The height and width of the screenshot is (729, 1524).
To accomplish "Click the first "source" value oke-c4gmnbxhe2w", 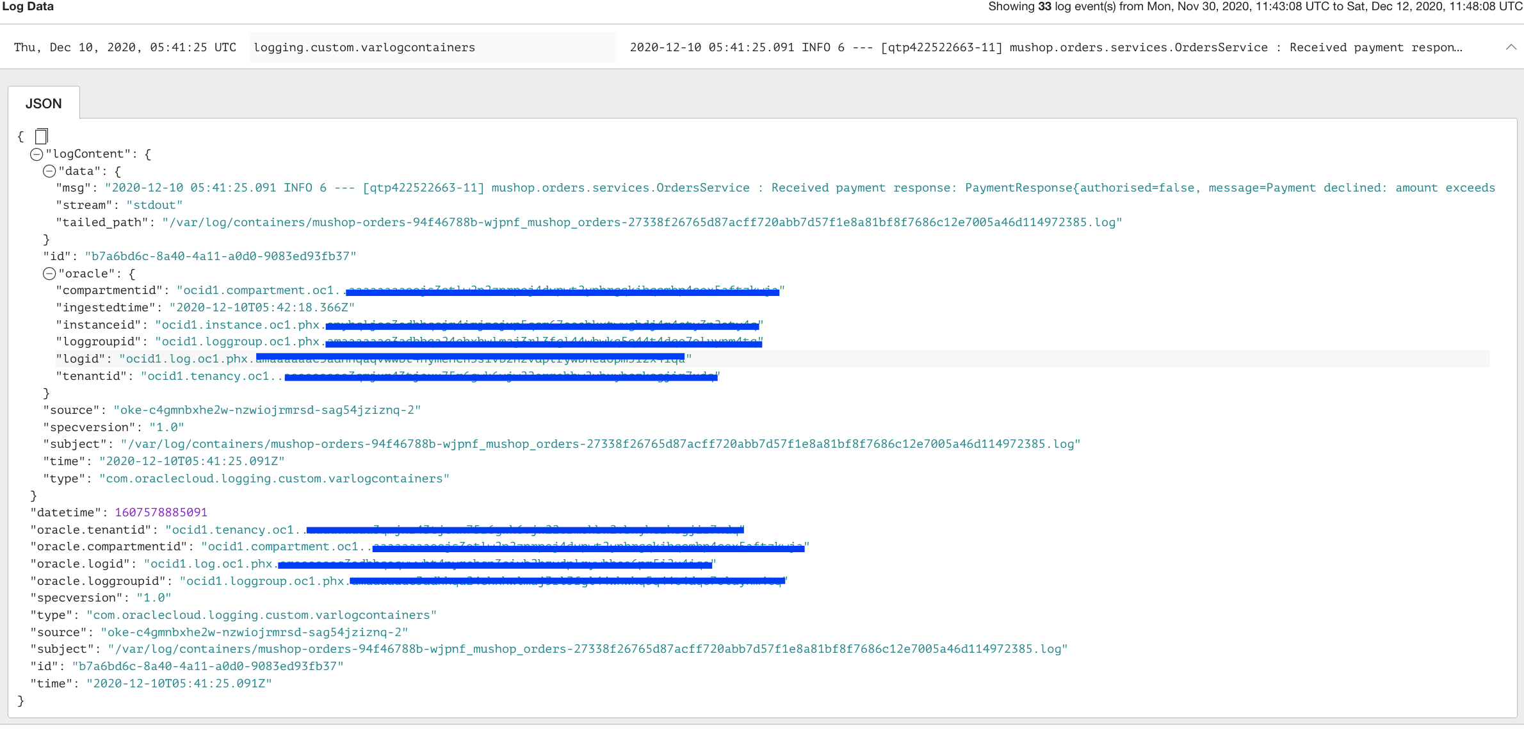I will pyautogui.click(x=267, y=410).
